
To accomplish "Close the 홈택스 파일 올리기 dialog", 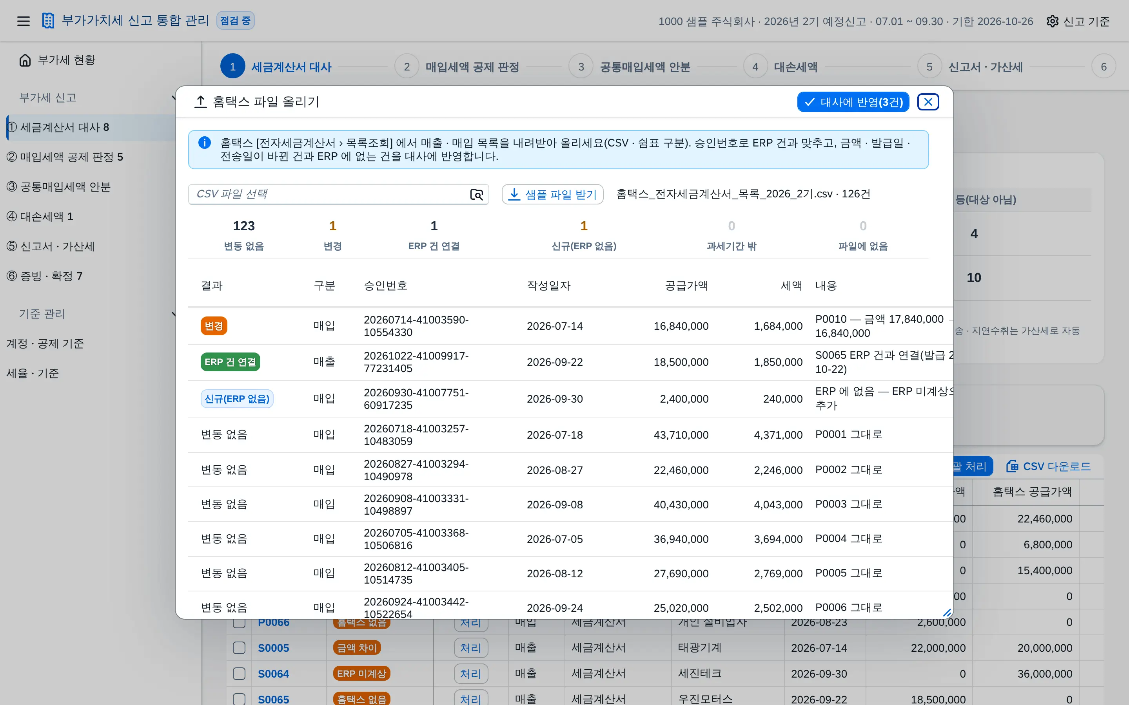I will 928,102.
